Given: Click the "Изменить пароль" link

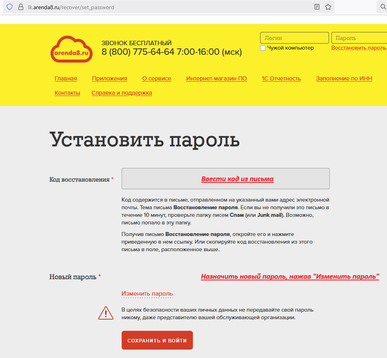Looking at the screenshot, I should coord(147,294).
